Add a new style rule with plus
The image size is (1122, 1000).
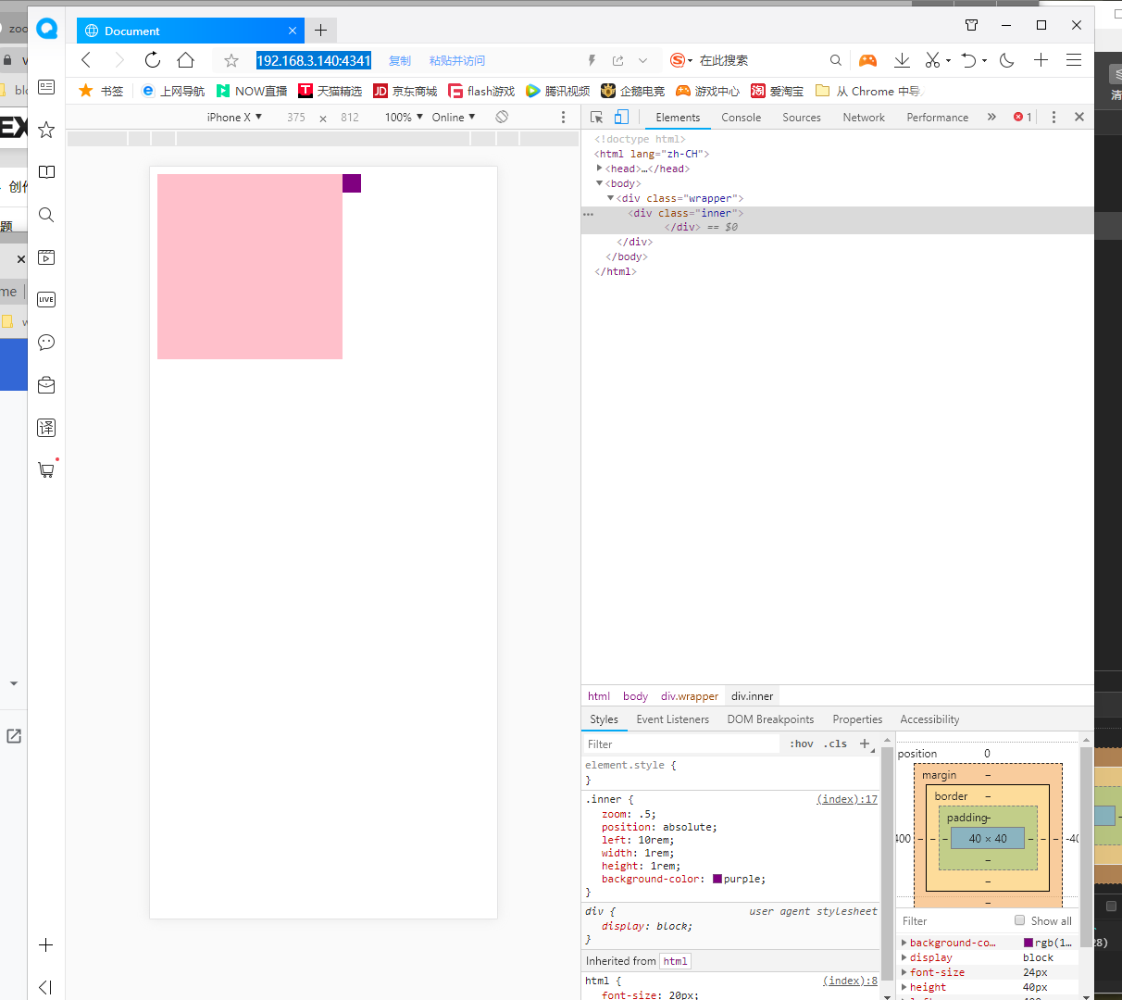[x=865, y=744]
